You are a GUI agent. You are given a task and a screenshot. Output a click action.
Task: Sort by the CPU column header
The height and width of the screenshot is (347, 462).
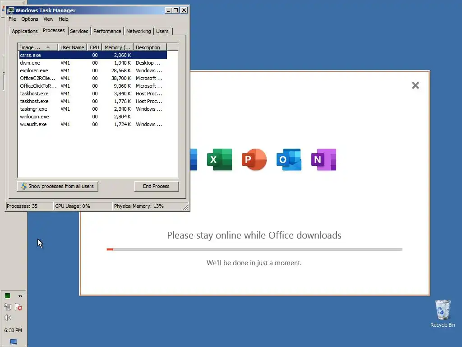(x=94, y=47)
